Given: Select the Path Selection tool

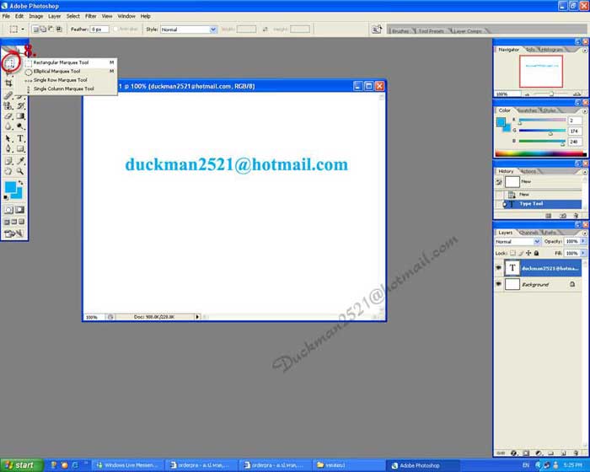Looking at the screenshot, I should click(x=8, y=138).
